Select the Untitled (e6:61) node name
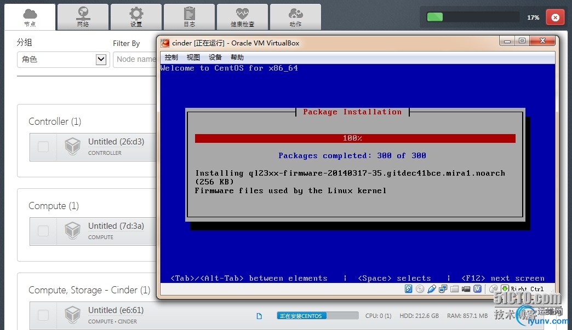The height and width of the screenshot is (330, 572). click(x=116, y=310)
